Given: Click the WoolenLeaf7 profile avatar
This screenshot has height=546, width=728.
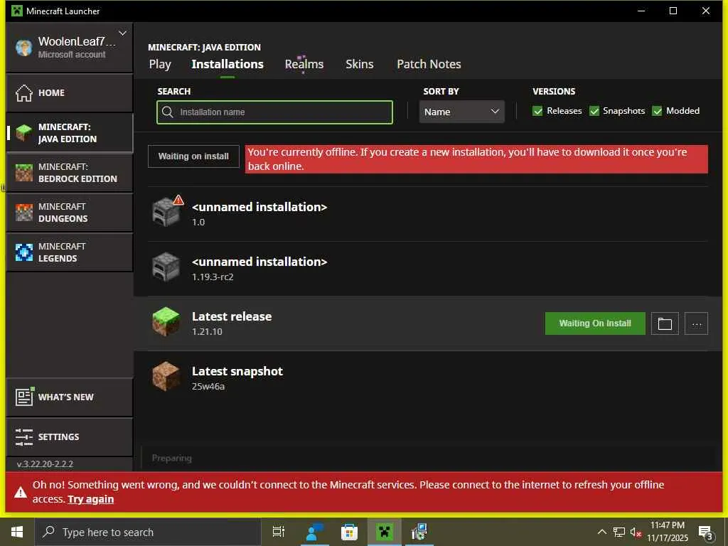Looking at the screenshot, I should pyautogui.click(x=23, y=48).
